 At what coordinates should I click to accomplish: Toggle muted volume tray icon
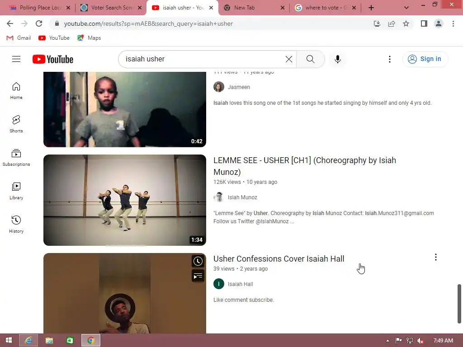click(x=420, y=341)
